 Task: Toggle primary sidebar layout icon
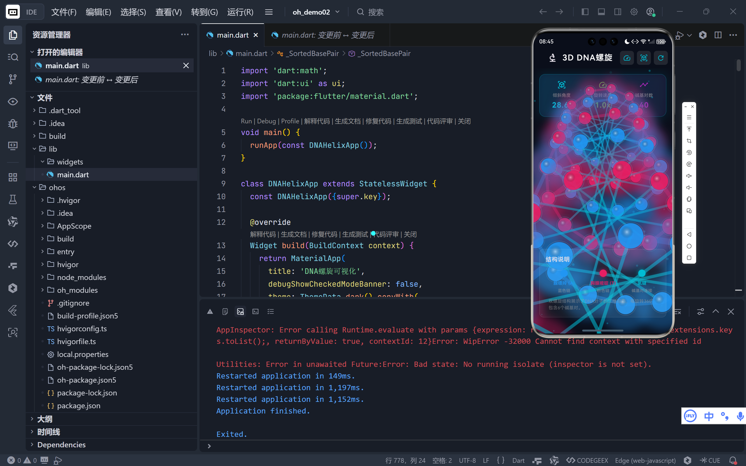point(585,12)
